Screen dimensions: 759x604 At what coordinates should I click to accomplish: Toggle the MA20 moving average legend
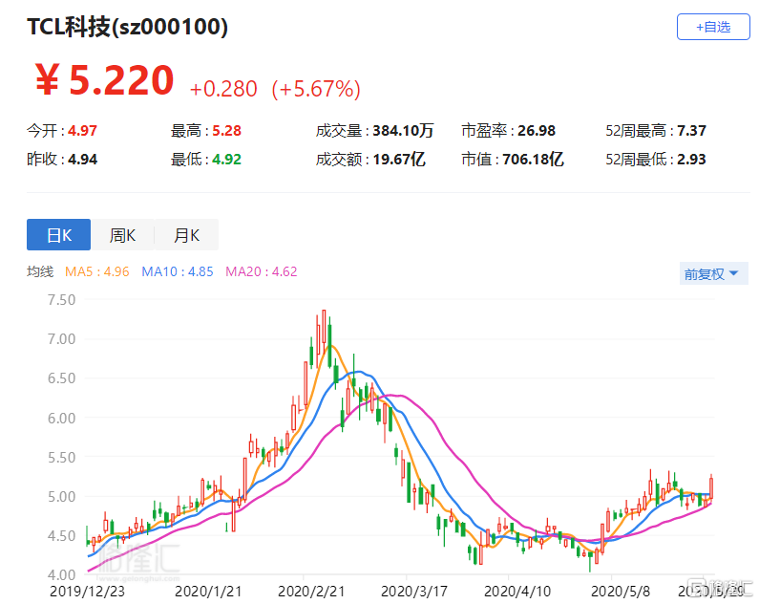coord(261,272)
